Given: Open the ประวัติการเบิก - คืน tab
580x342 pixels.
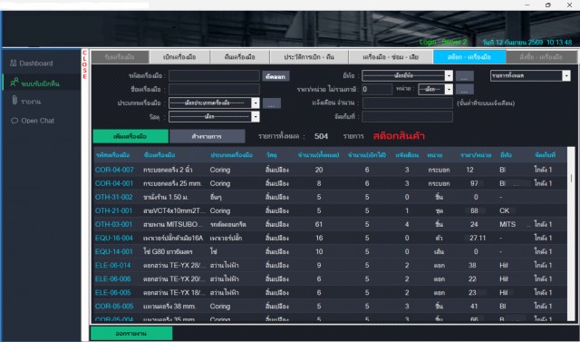Looking at the screenshot, I should tap(309, 57).
